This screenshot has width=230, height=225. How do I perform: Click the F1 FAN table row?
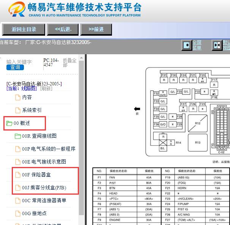pos(127,178)
